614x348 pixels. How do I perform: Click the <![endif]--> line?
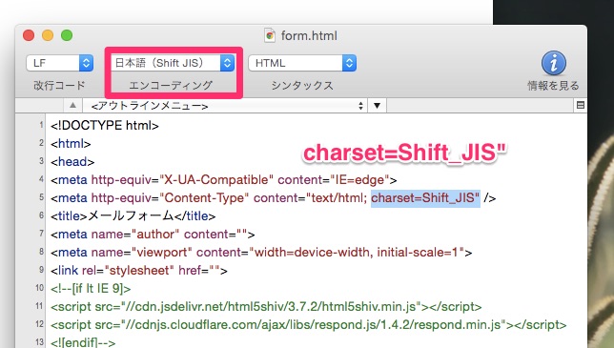(83, 342)
